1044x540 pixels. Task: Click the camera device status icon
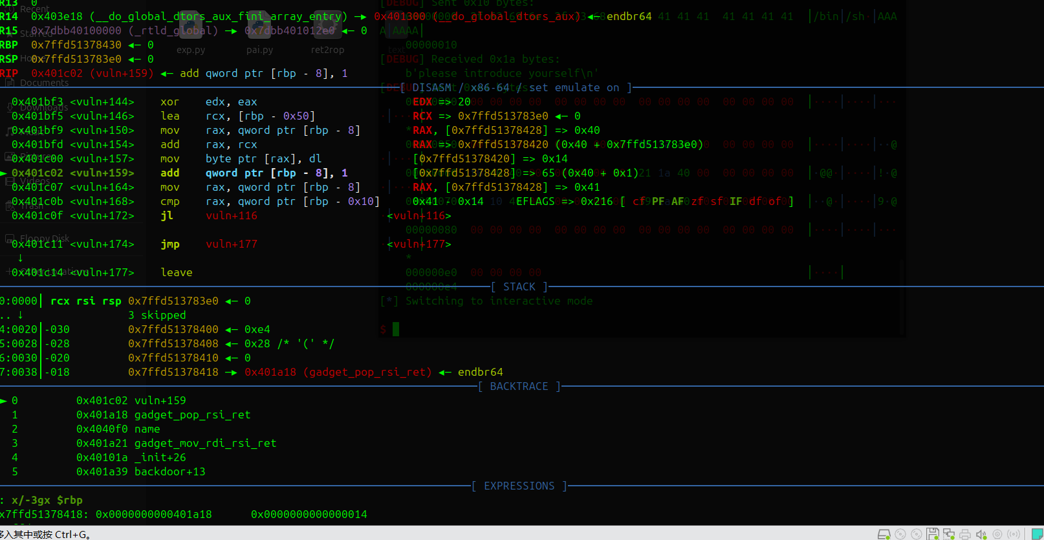[997, 534]
